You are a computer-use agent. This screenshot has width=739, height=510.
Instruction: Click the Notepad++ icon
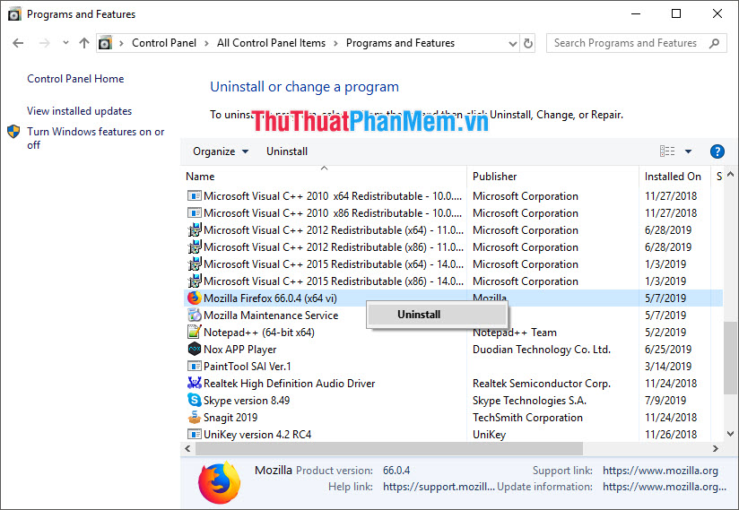[195, 332]
